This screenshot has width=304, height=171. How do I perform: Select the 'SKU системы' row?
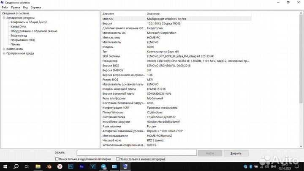(176, 56)
